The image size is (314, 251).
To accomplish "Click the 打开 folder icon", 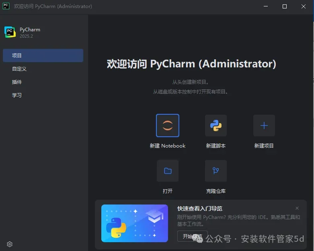I will (168, 171).
